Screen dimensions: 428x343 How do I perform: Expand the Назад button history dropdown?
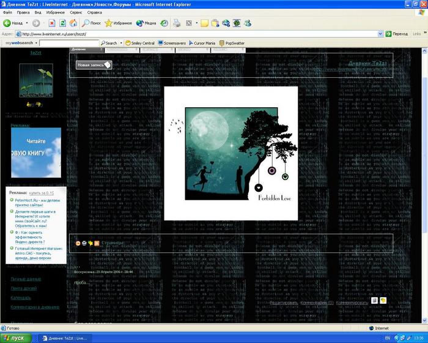(27, 23)
